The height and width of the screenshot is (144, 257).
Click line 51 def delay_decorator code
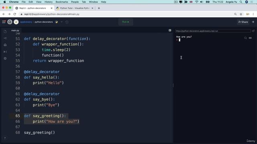(x=57, y=39)
